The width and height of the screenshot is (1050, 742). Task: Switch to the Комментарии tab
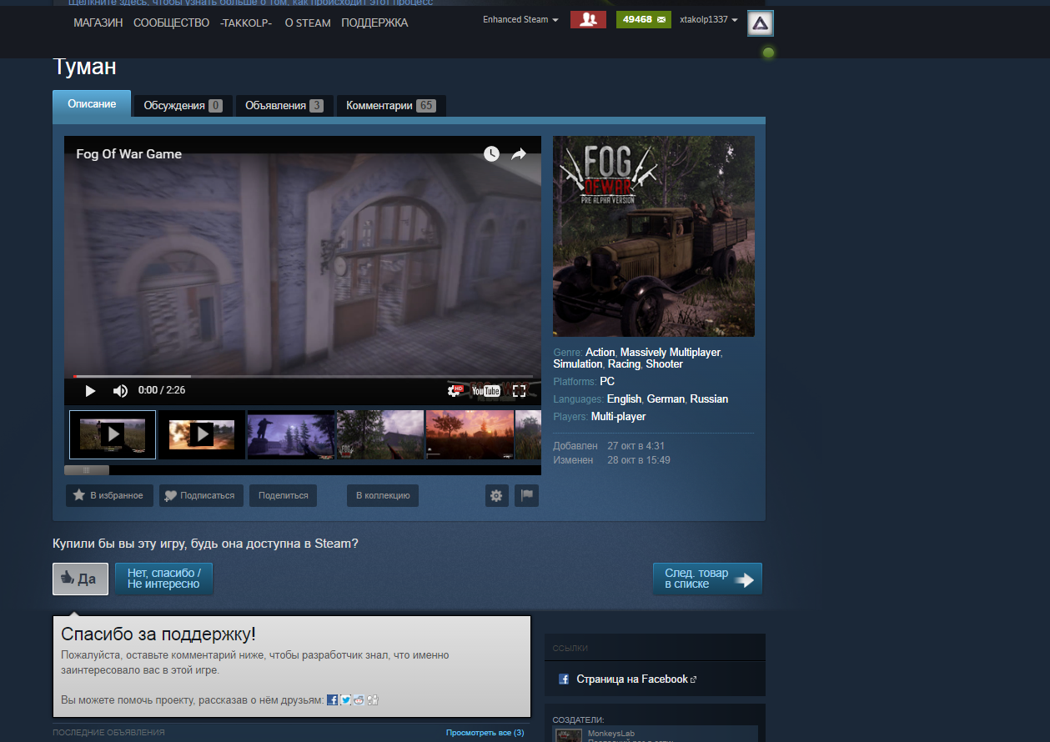point(390,106)
